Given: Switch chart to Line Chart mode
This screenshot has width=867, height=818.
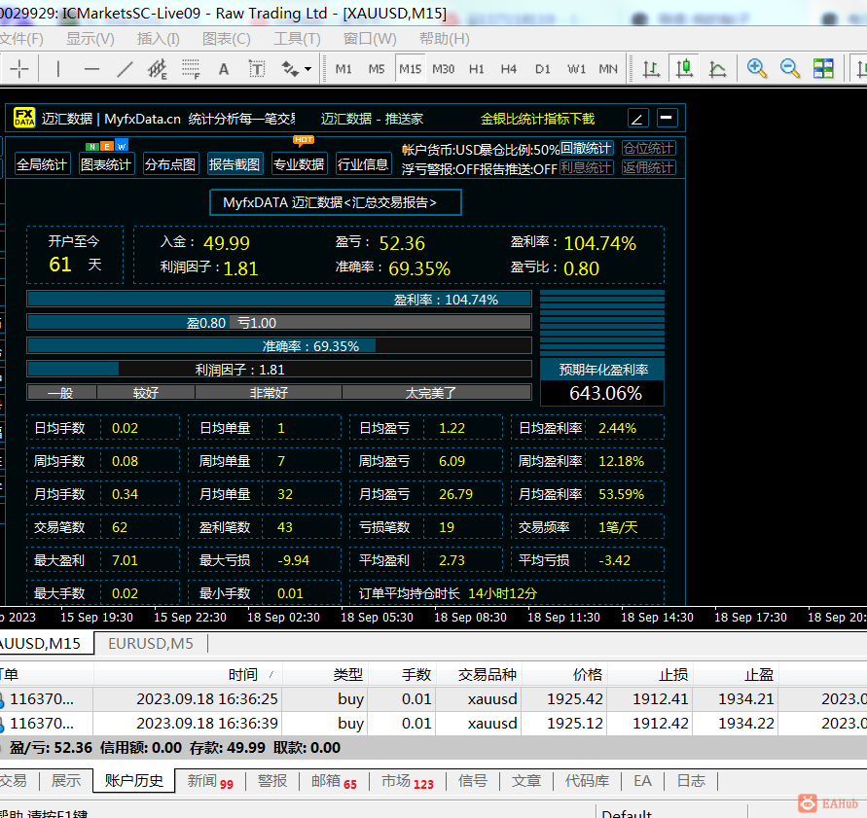Looking at the screenshot, I should pyautogui.click(x=717, y=69).
